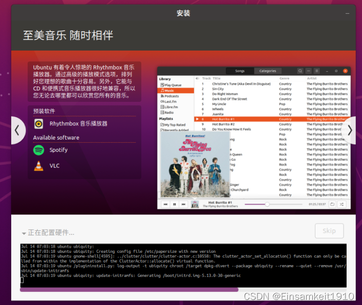Image resolution: width=362 pixels, height=305 pixels.
Task: Select the track Christine's Tune
Action: tap(241, 84)
